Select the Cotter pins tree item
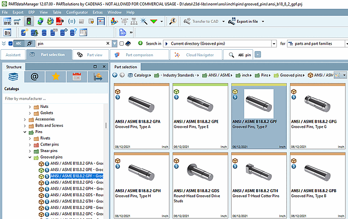Viewport: 348px width, 219px height. pyautogui.click(x=50, y=145)
